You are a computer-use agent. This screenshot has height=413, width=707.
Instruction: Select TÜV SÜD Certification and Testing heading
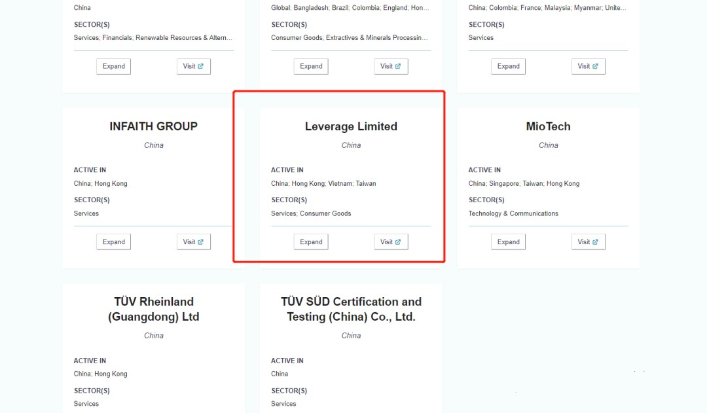coord(351,309)
